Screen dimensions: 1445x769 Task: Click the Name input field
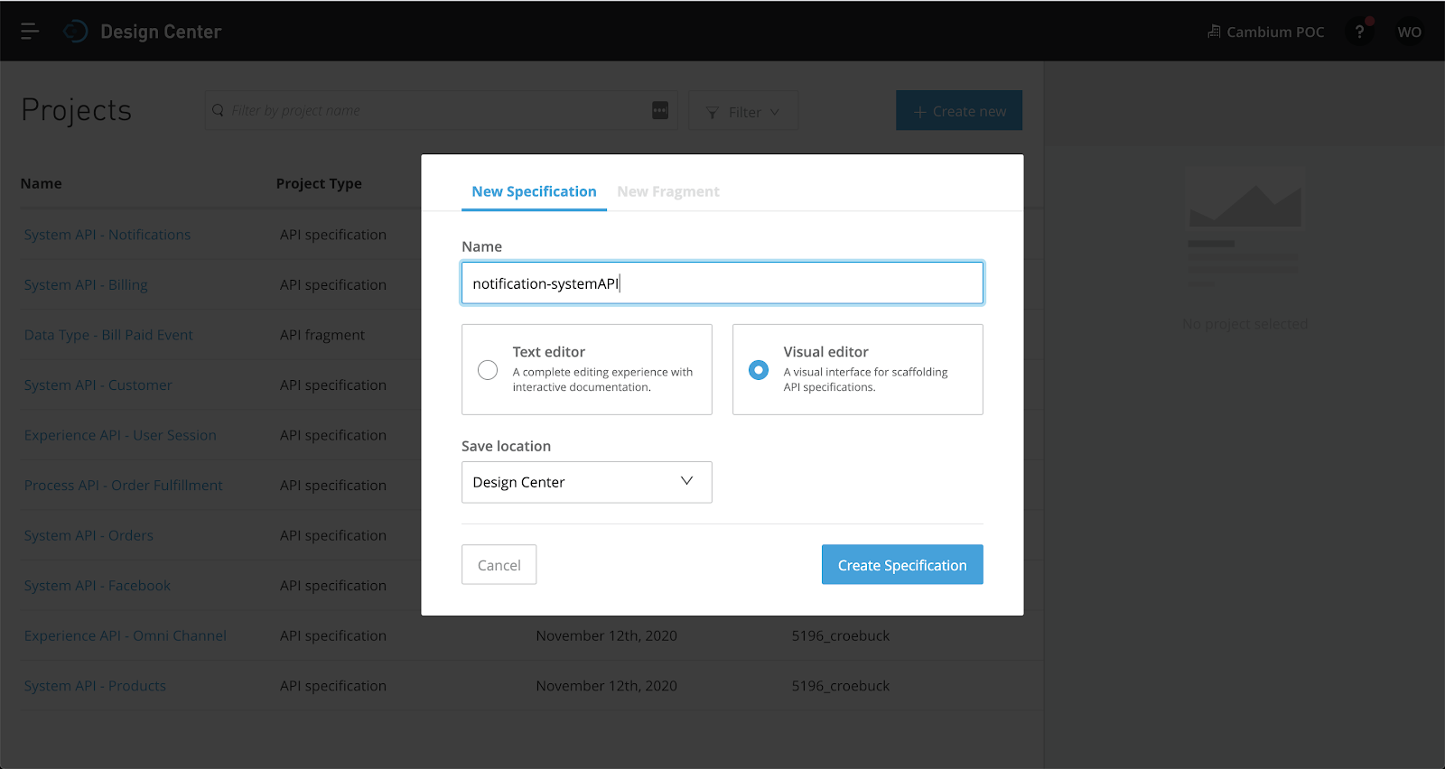coord(722,283)
